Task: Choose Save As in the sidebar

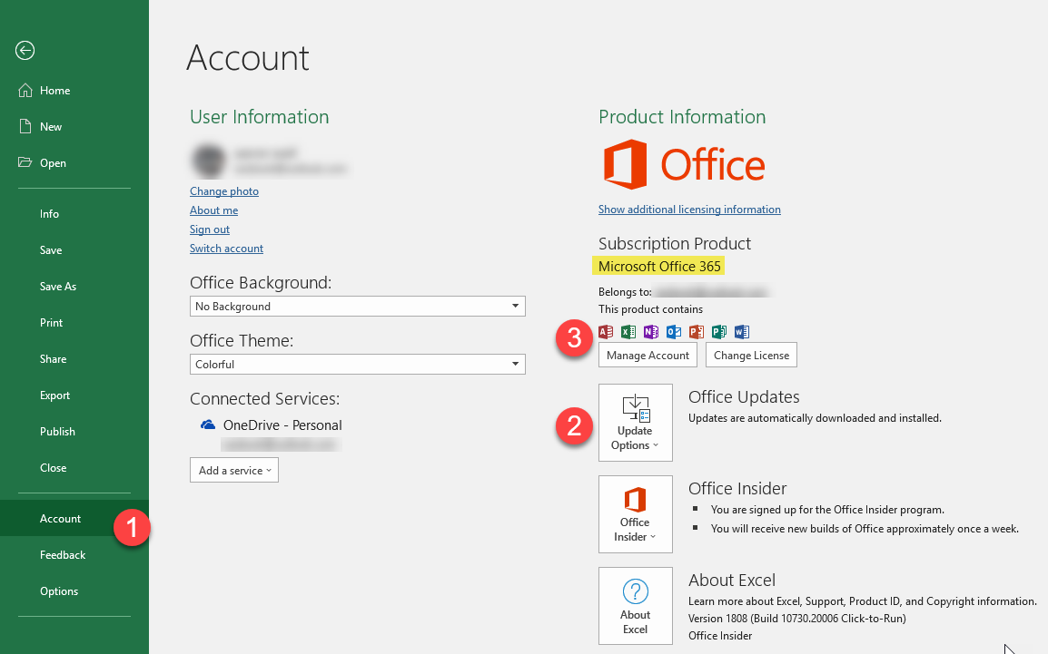Action: click(x=74, y=287)
